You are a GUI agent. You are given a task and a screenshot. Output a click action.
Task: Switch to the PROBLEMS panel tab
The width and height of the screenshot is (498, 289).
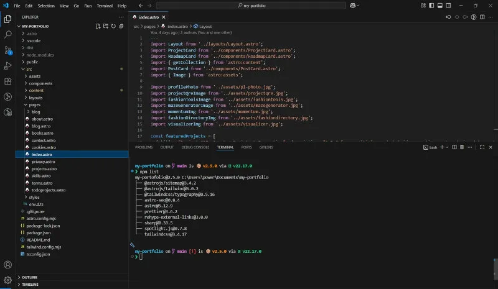tap(144, 147)
